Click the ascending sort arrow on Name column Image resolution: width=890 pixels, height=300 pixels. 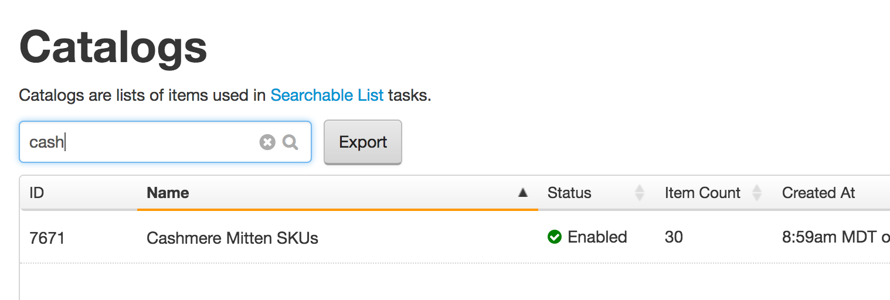[x=523, y=193]
